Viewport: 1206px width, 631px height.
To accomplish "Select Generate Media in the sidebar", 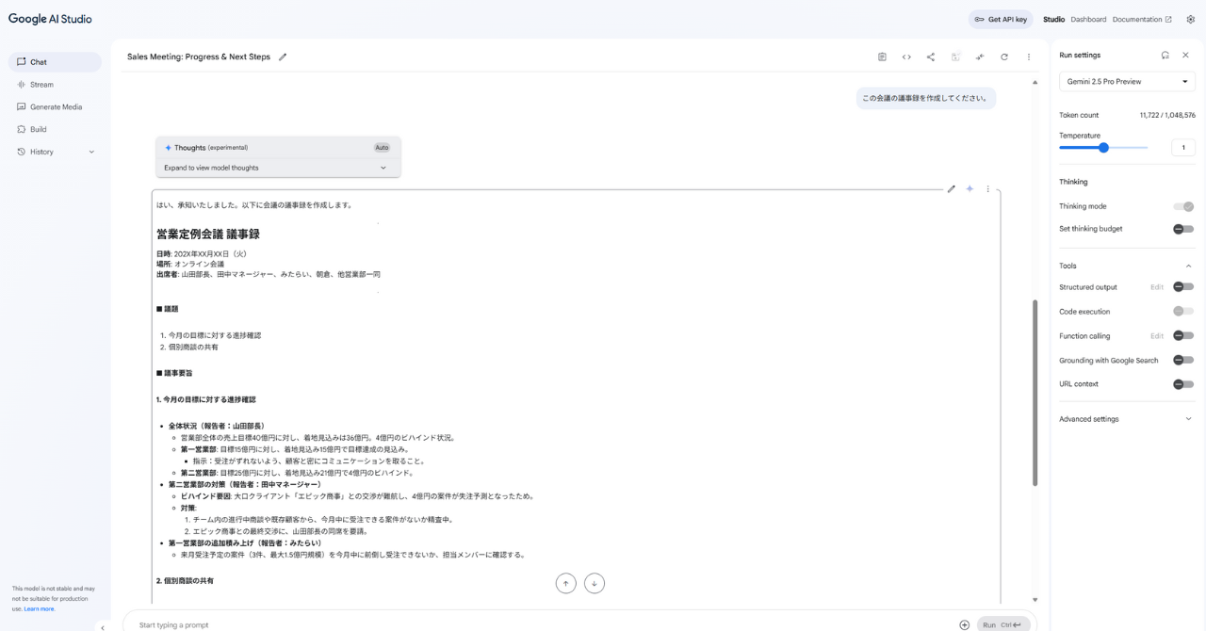I will tap(56, 107).
